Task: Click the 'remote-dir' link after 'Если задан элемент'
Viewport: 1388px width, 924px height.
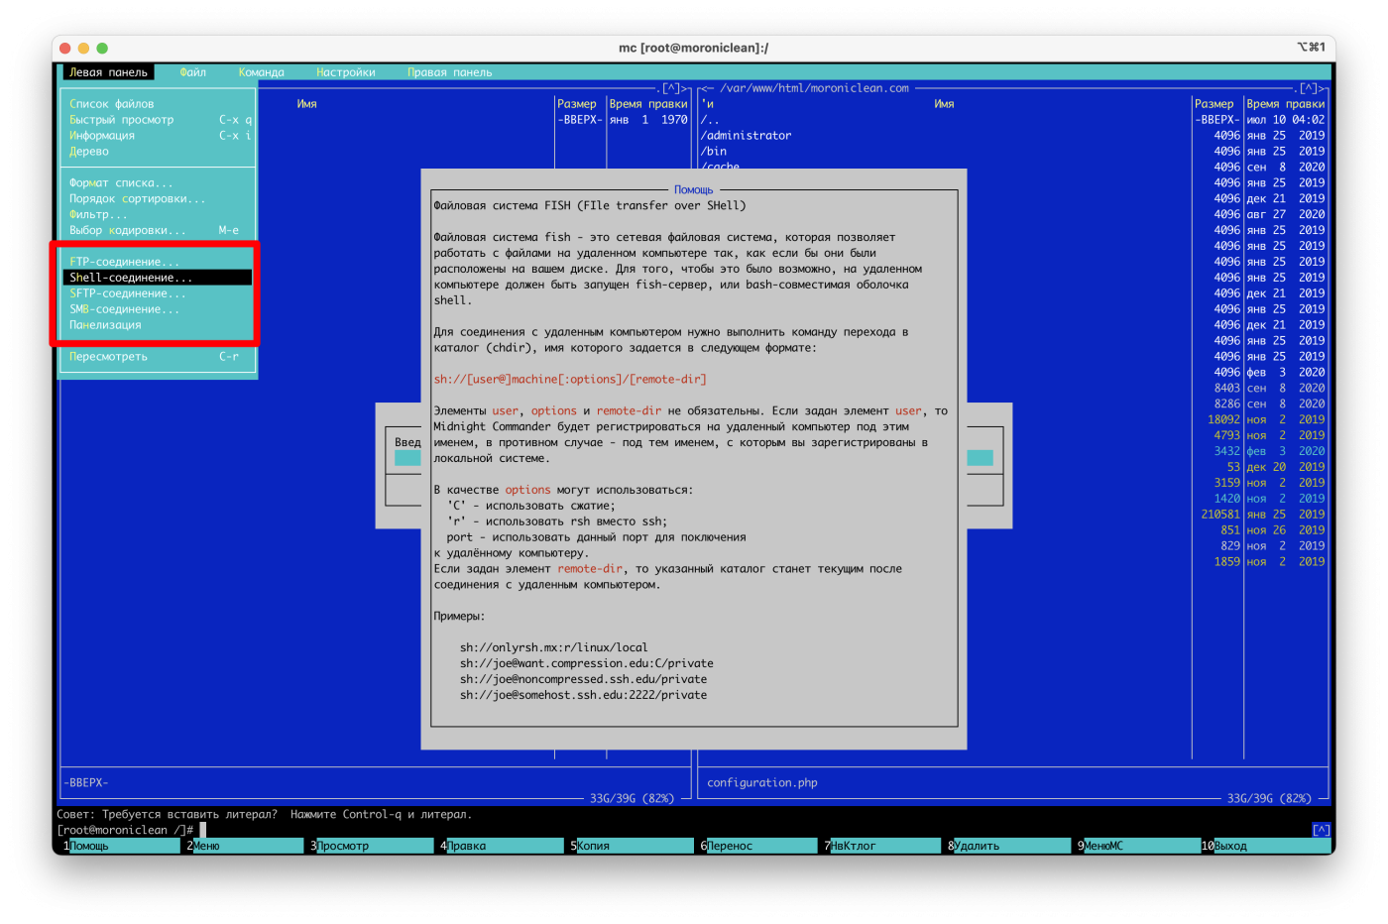Action: pos(590,569)
